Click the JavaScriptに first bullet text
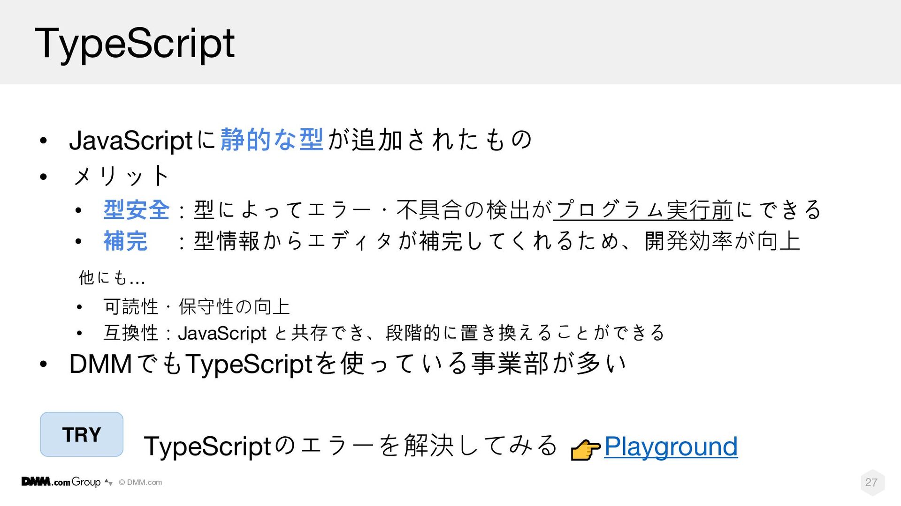 tap(142, 140)
